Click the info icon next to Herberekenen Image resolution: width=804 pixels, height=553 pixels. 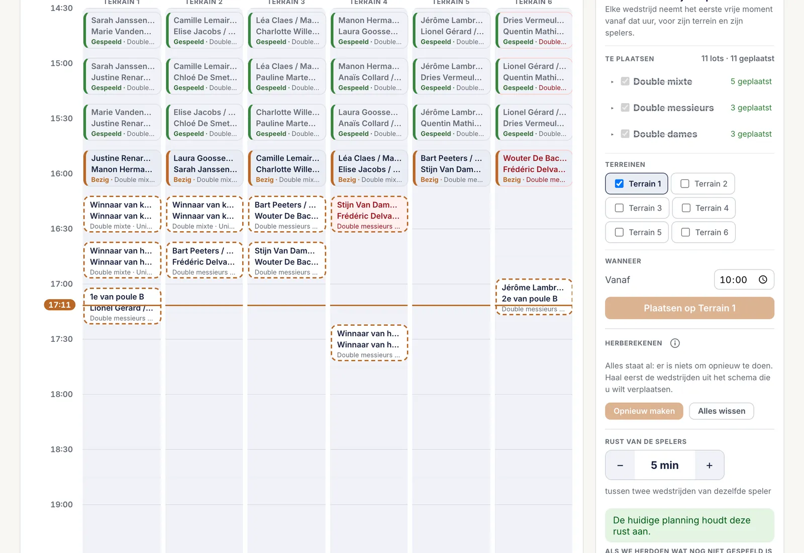point(675,343)
